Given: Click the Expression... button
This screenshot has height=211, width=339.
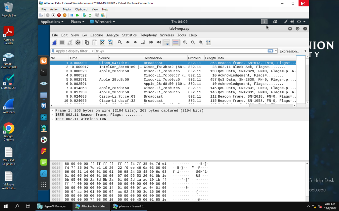Looking at the screenshot, I should click(289, 51).
